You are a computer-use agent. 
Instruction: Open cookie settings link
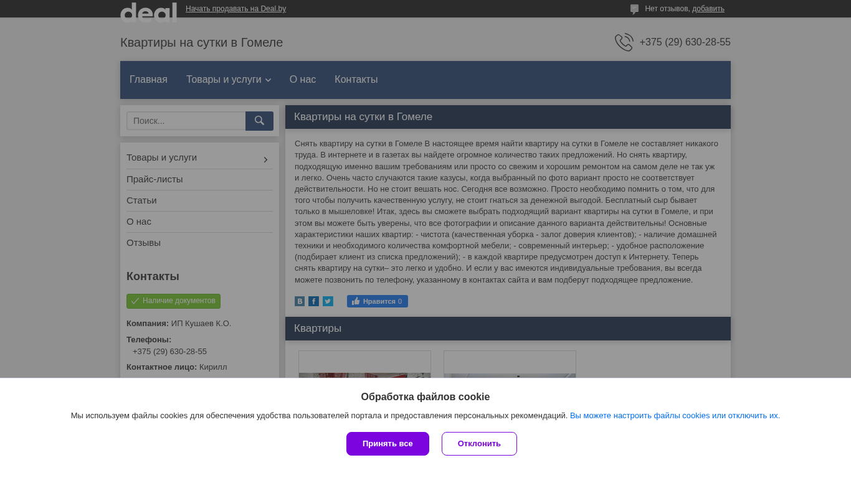(x=675, y=416)
